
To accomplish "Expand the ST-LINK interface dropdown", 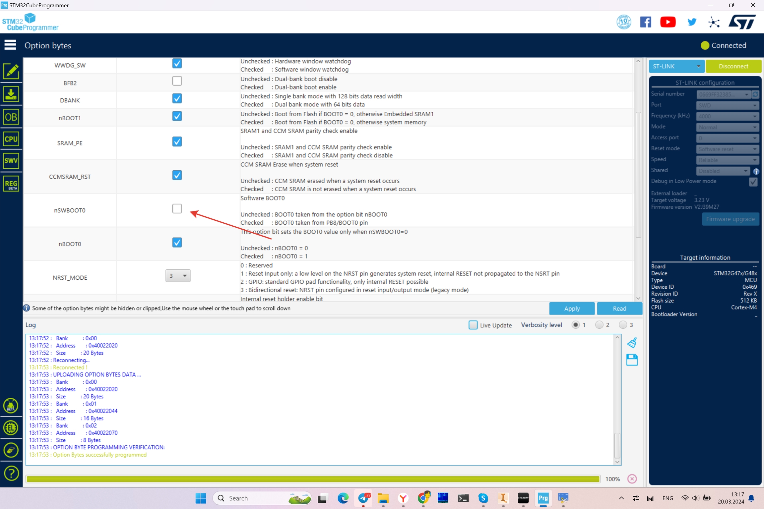I will click(x=676, y=66).
